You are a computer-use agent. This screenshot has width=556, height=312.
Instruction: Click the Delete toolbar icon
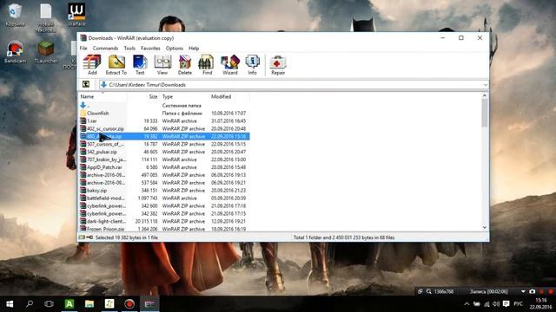185,65
